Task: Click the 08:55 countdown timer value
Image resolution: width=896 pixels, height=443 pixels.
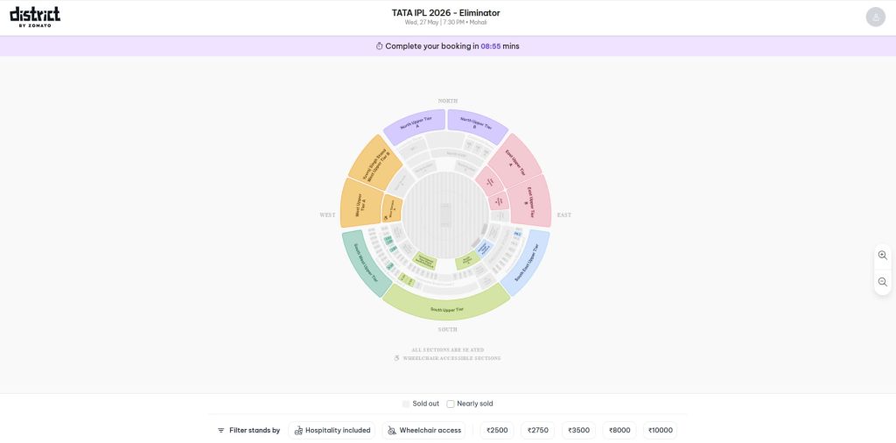Action: [x=491, y=46]
